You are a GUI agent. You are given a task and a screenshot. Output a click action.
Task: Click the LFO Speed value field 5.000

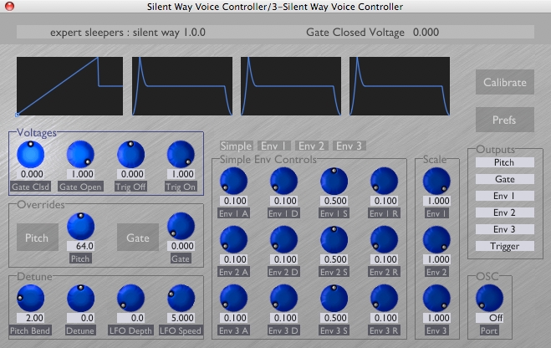[181, 318]
